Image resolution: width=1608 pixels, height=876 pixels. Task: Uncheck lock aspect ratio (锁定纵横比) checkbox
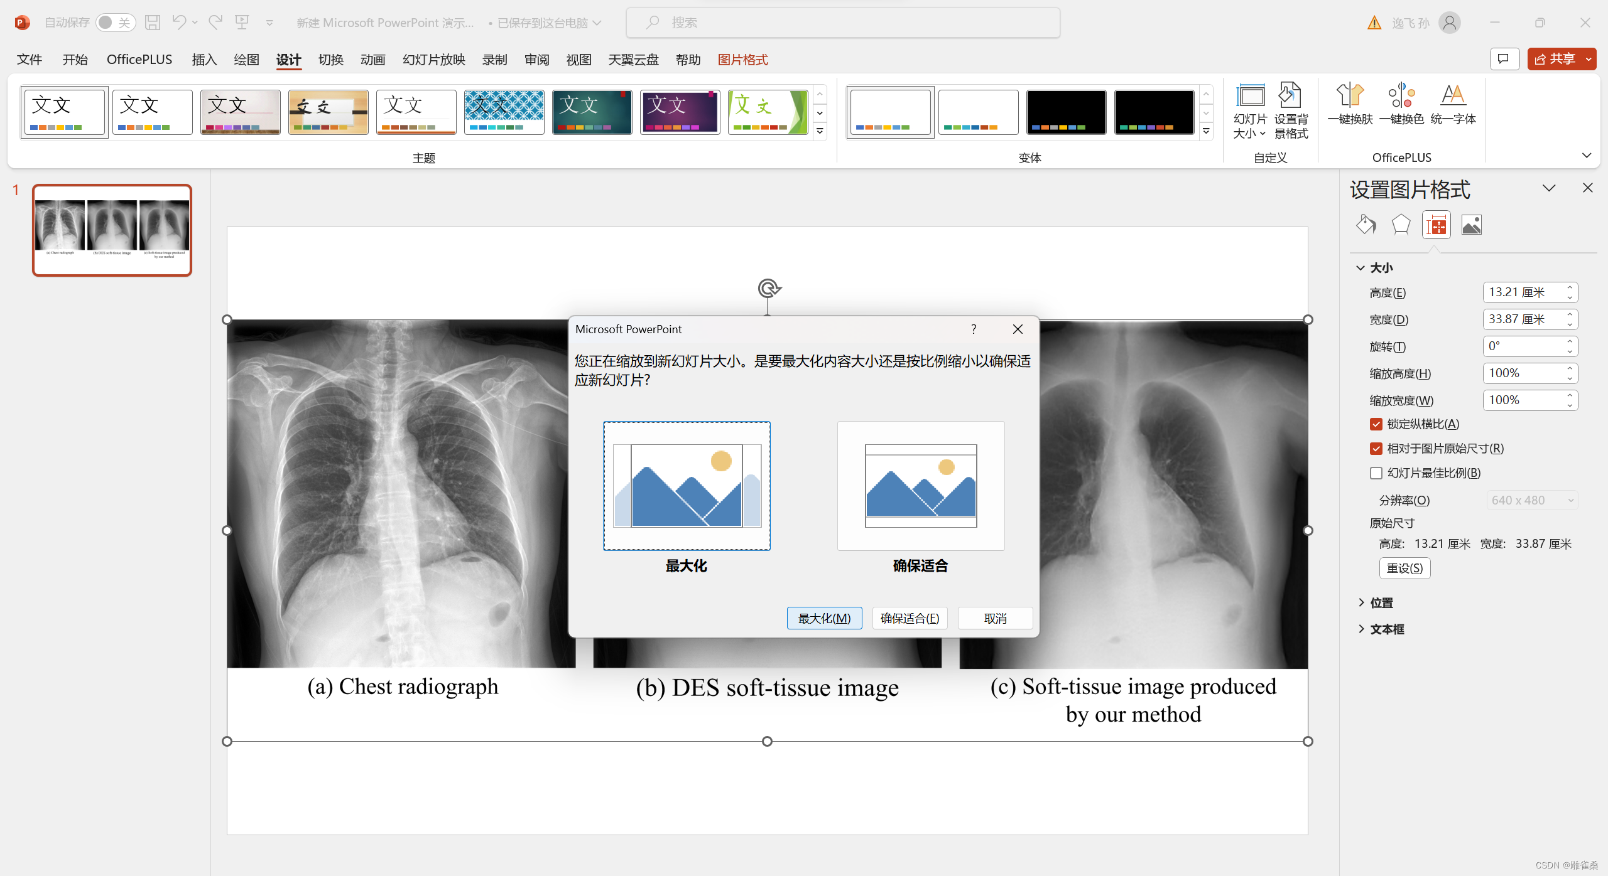click(1376, 424)
